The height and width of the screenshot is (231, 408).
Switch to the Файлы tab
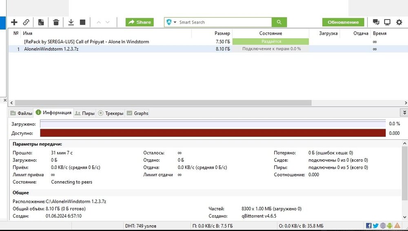(22, 113)
